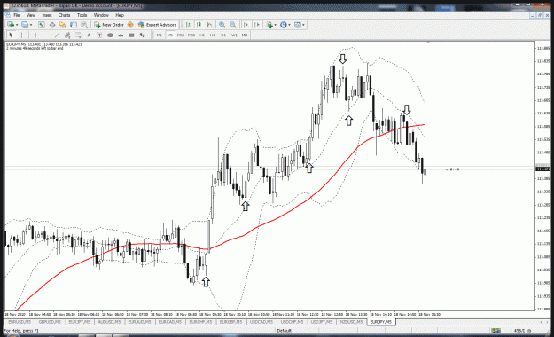Select the Fibonacci retracement tool
The height and width of the screenshot is (337, 554).
point(78,35)
